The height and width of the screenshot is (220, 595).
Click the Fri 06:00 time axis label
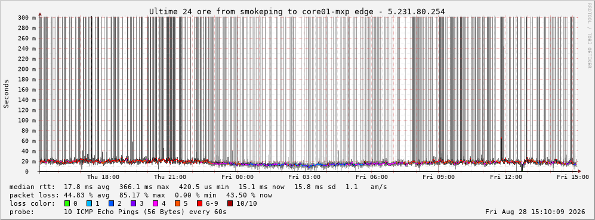click(x=371, y=177)
